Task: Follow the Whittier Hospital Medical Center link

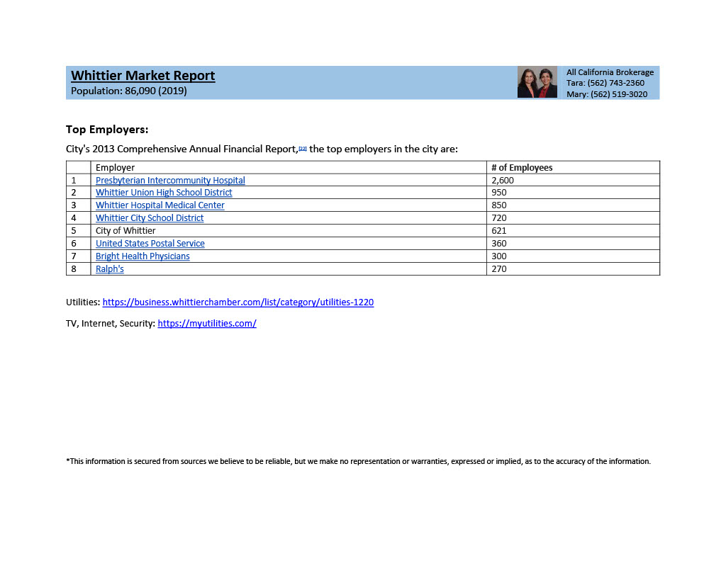Action: click(x=160, y=205)
